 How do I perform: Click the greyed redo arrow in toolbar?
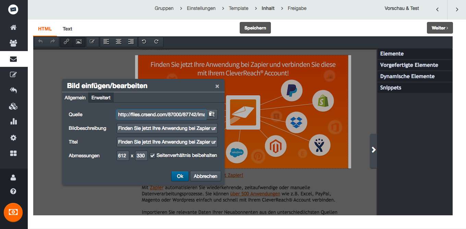pyautogui.click(x=53, y=41)
